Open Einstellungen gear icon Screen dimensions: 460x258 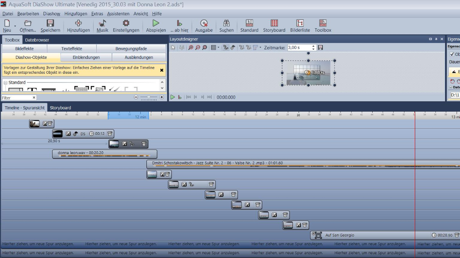click(126, 26)
